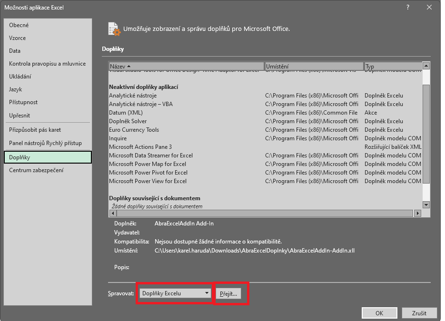Cancel with the Zrušit button
The height and width of the screenshot is (321, 445).
(x=419, y=313)
